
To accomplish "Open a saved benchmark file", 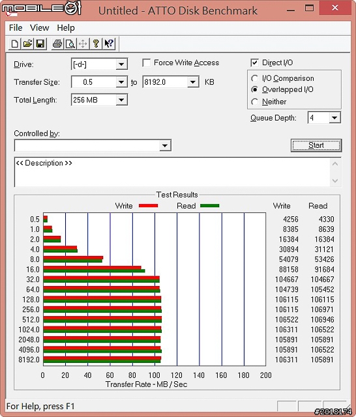I will 27,44.
